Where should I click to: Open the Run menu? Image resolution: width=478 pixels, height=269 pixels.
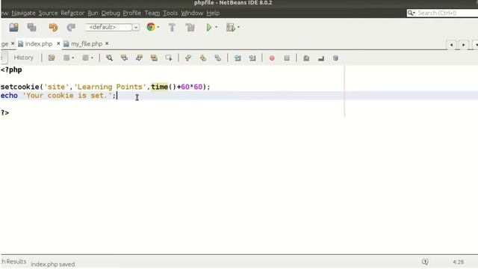click(93, 13)
